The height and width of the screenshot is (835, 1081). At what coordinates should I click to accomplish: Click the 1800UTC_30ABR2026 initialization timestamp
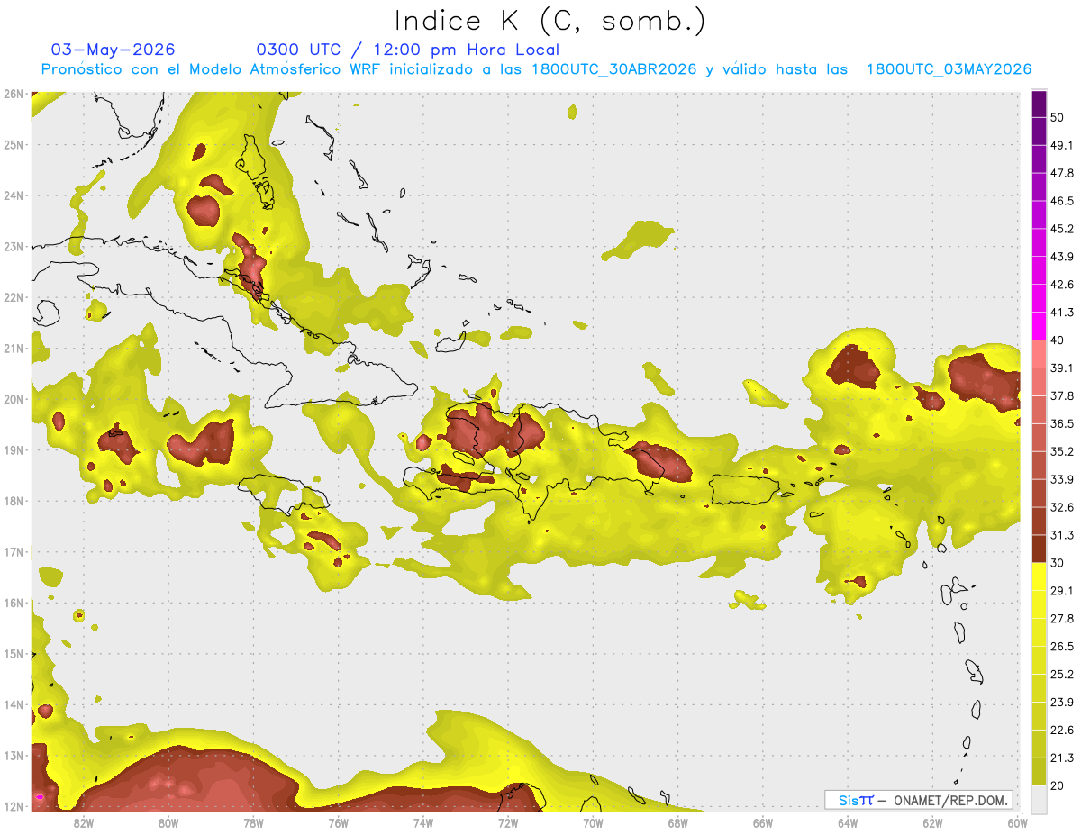614,69
